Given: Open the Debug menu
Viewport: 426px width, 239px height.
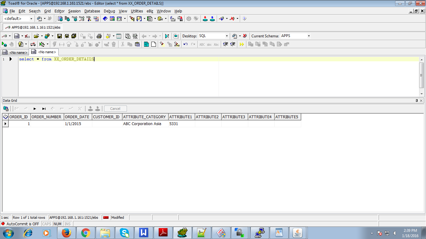Looking at the screenshot, I should [x=109, y=11].
